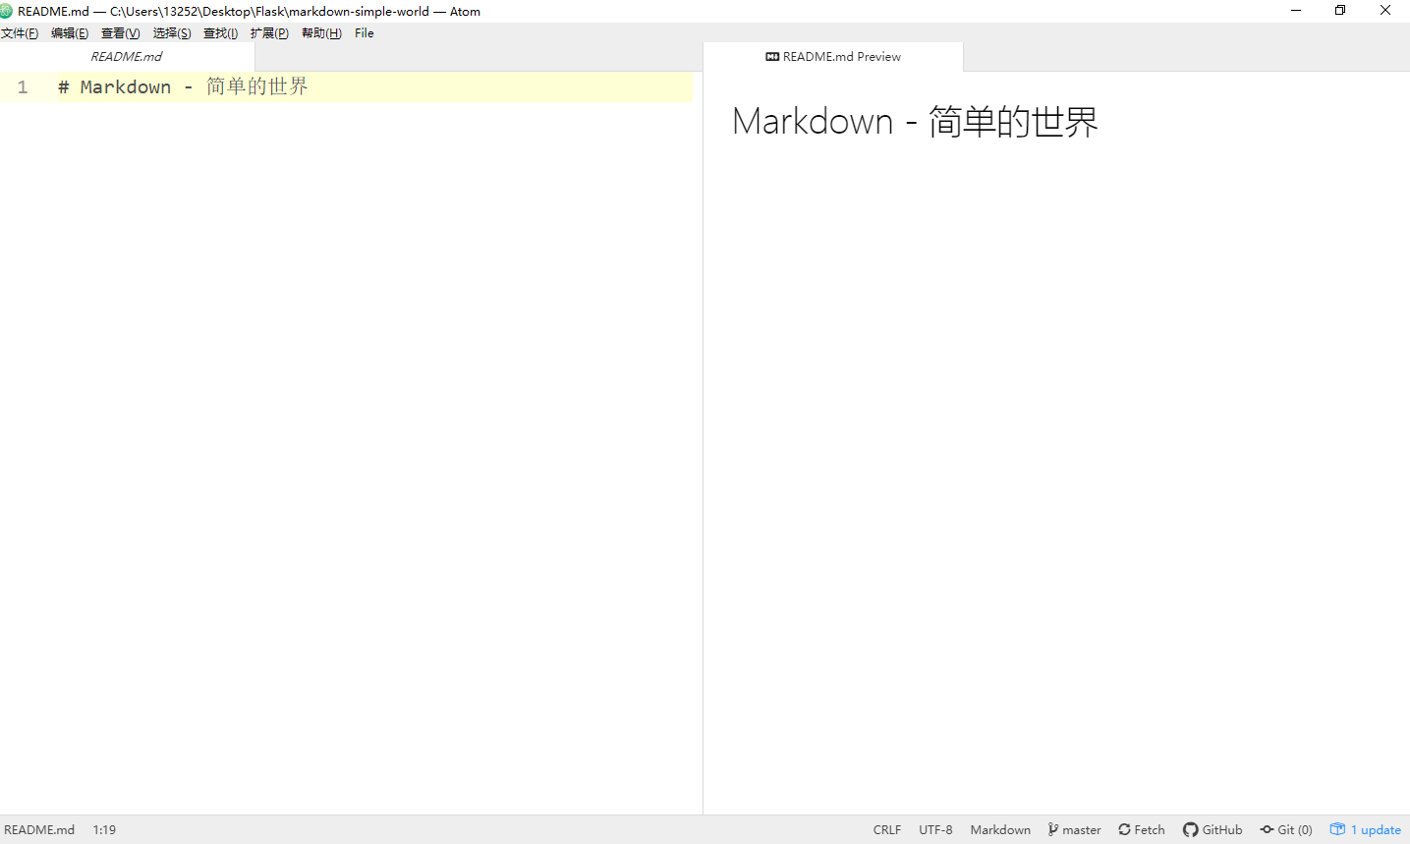Viewport: 1410px width, 844px height.
Task: Open the Markdown grammar selector
Action: [1000, 830]
